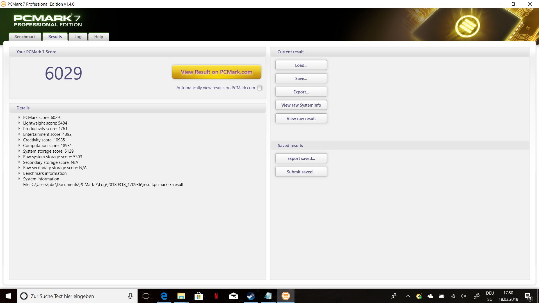
Task: Click DEU SG language indicator
Action: 490,296
